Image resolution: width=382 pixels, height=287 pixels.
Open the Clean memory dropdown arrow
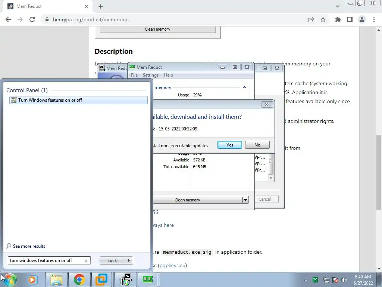[245, 200]
